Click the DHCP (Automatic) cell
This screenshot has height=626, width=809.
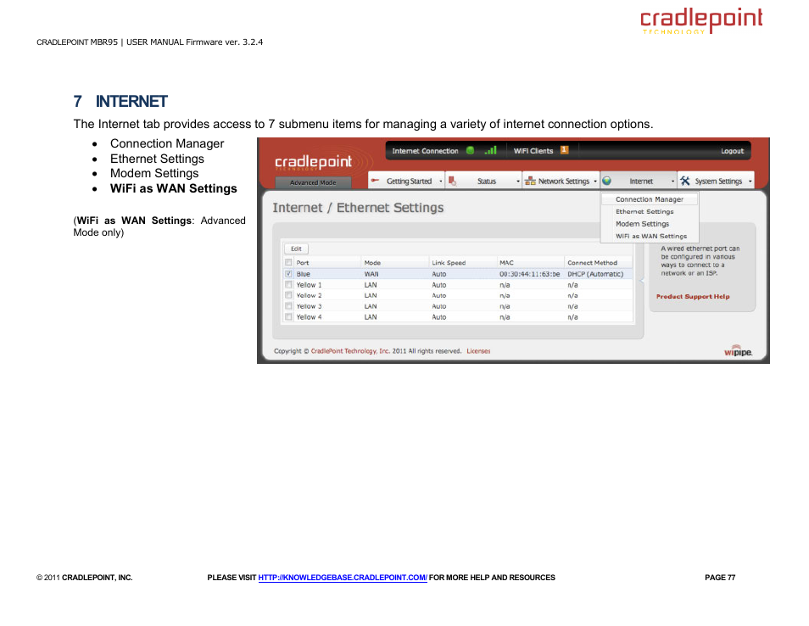tap(595, 274)
